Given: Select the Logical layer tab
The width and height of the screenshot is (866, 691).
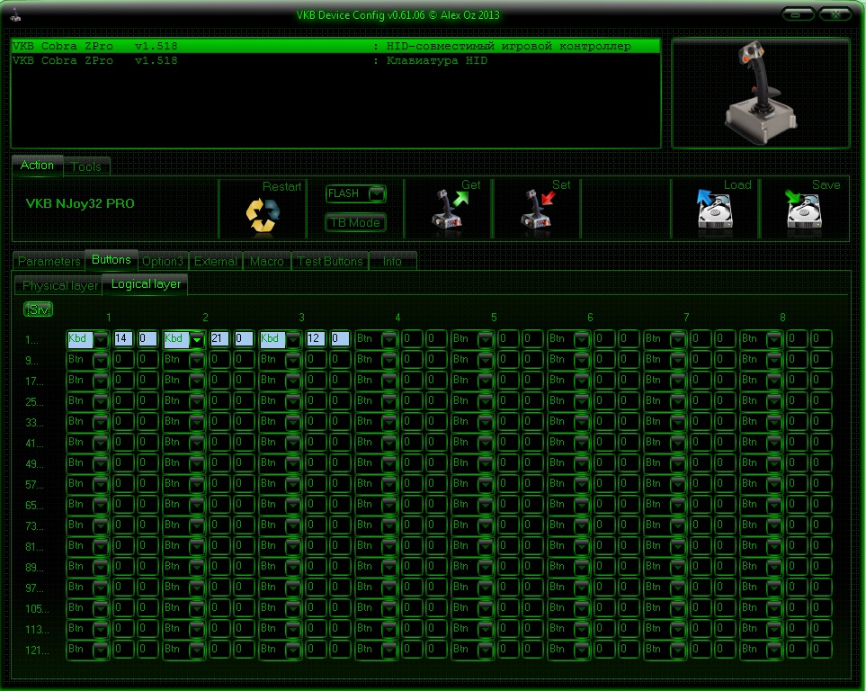Looking at the screenshot, I should [146, 284].
